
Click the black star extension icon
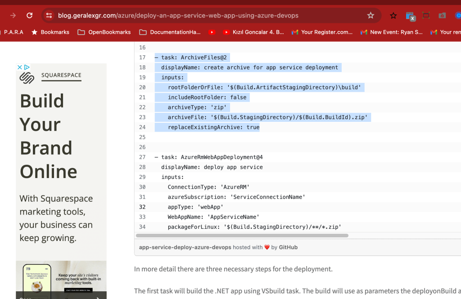[393, 16]
